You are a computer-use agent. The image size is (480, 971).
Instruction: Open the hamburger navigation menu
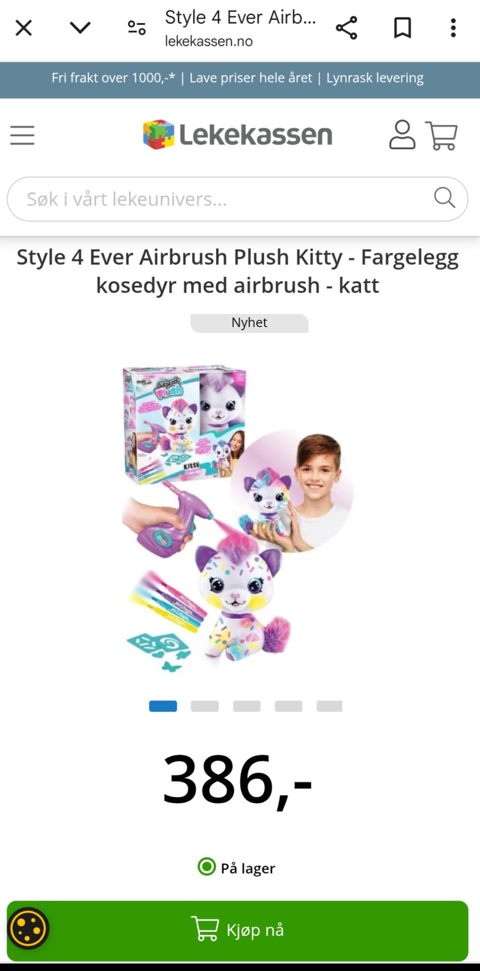click(x=22, y=135)
